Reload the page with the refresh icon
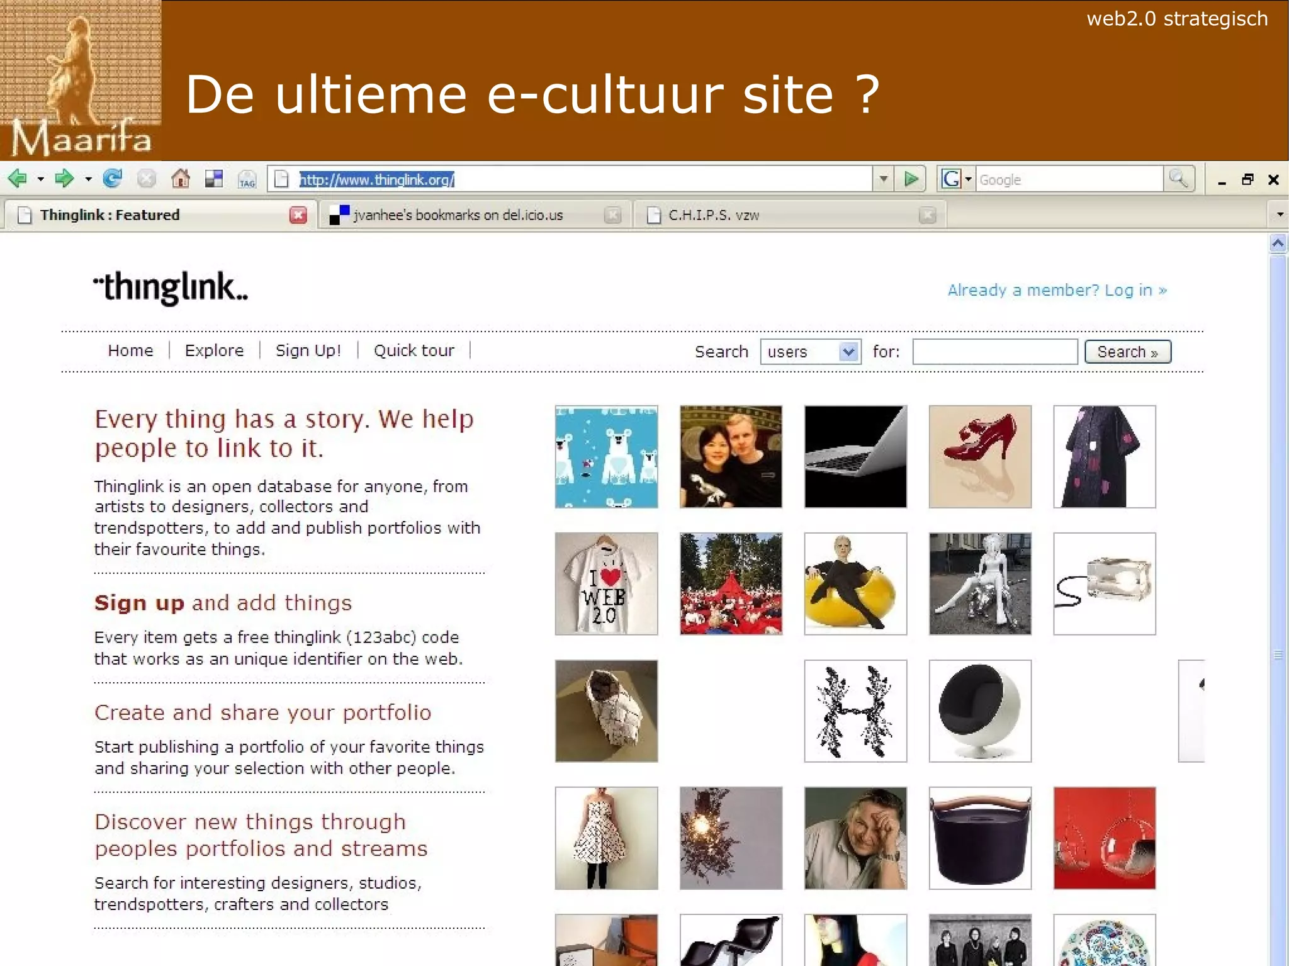 click(x=113, y=179)
